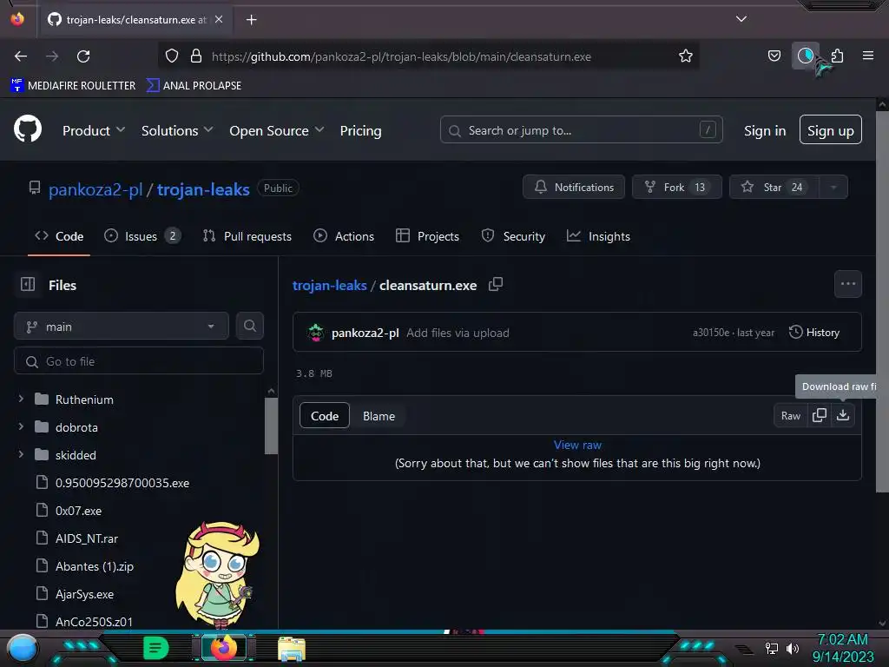This screenshot has width=889, height=667.
Task: Star the trojan-leaks repository
Action: [774, 188]
